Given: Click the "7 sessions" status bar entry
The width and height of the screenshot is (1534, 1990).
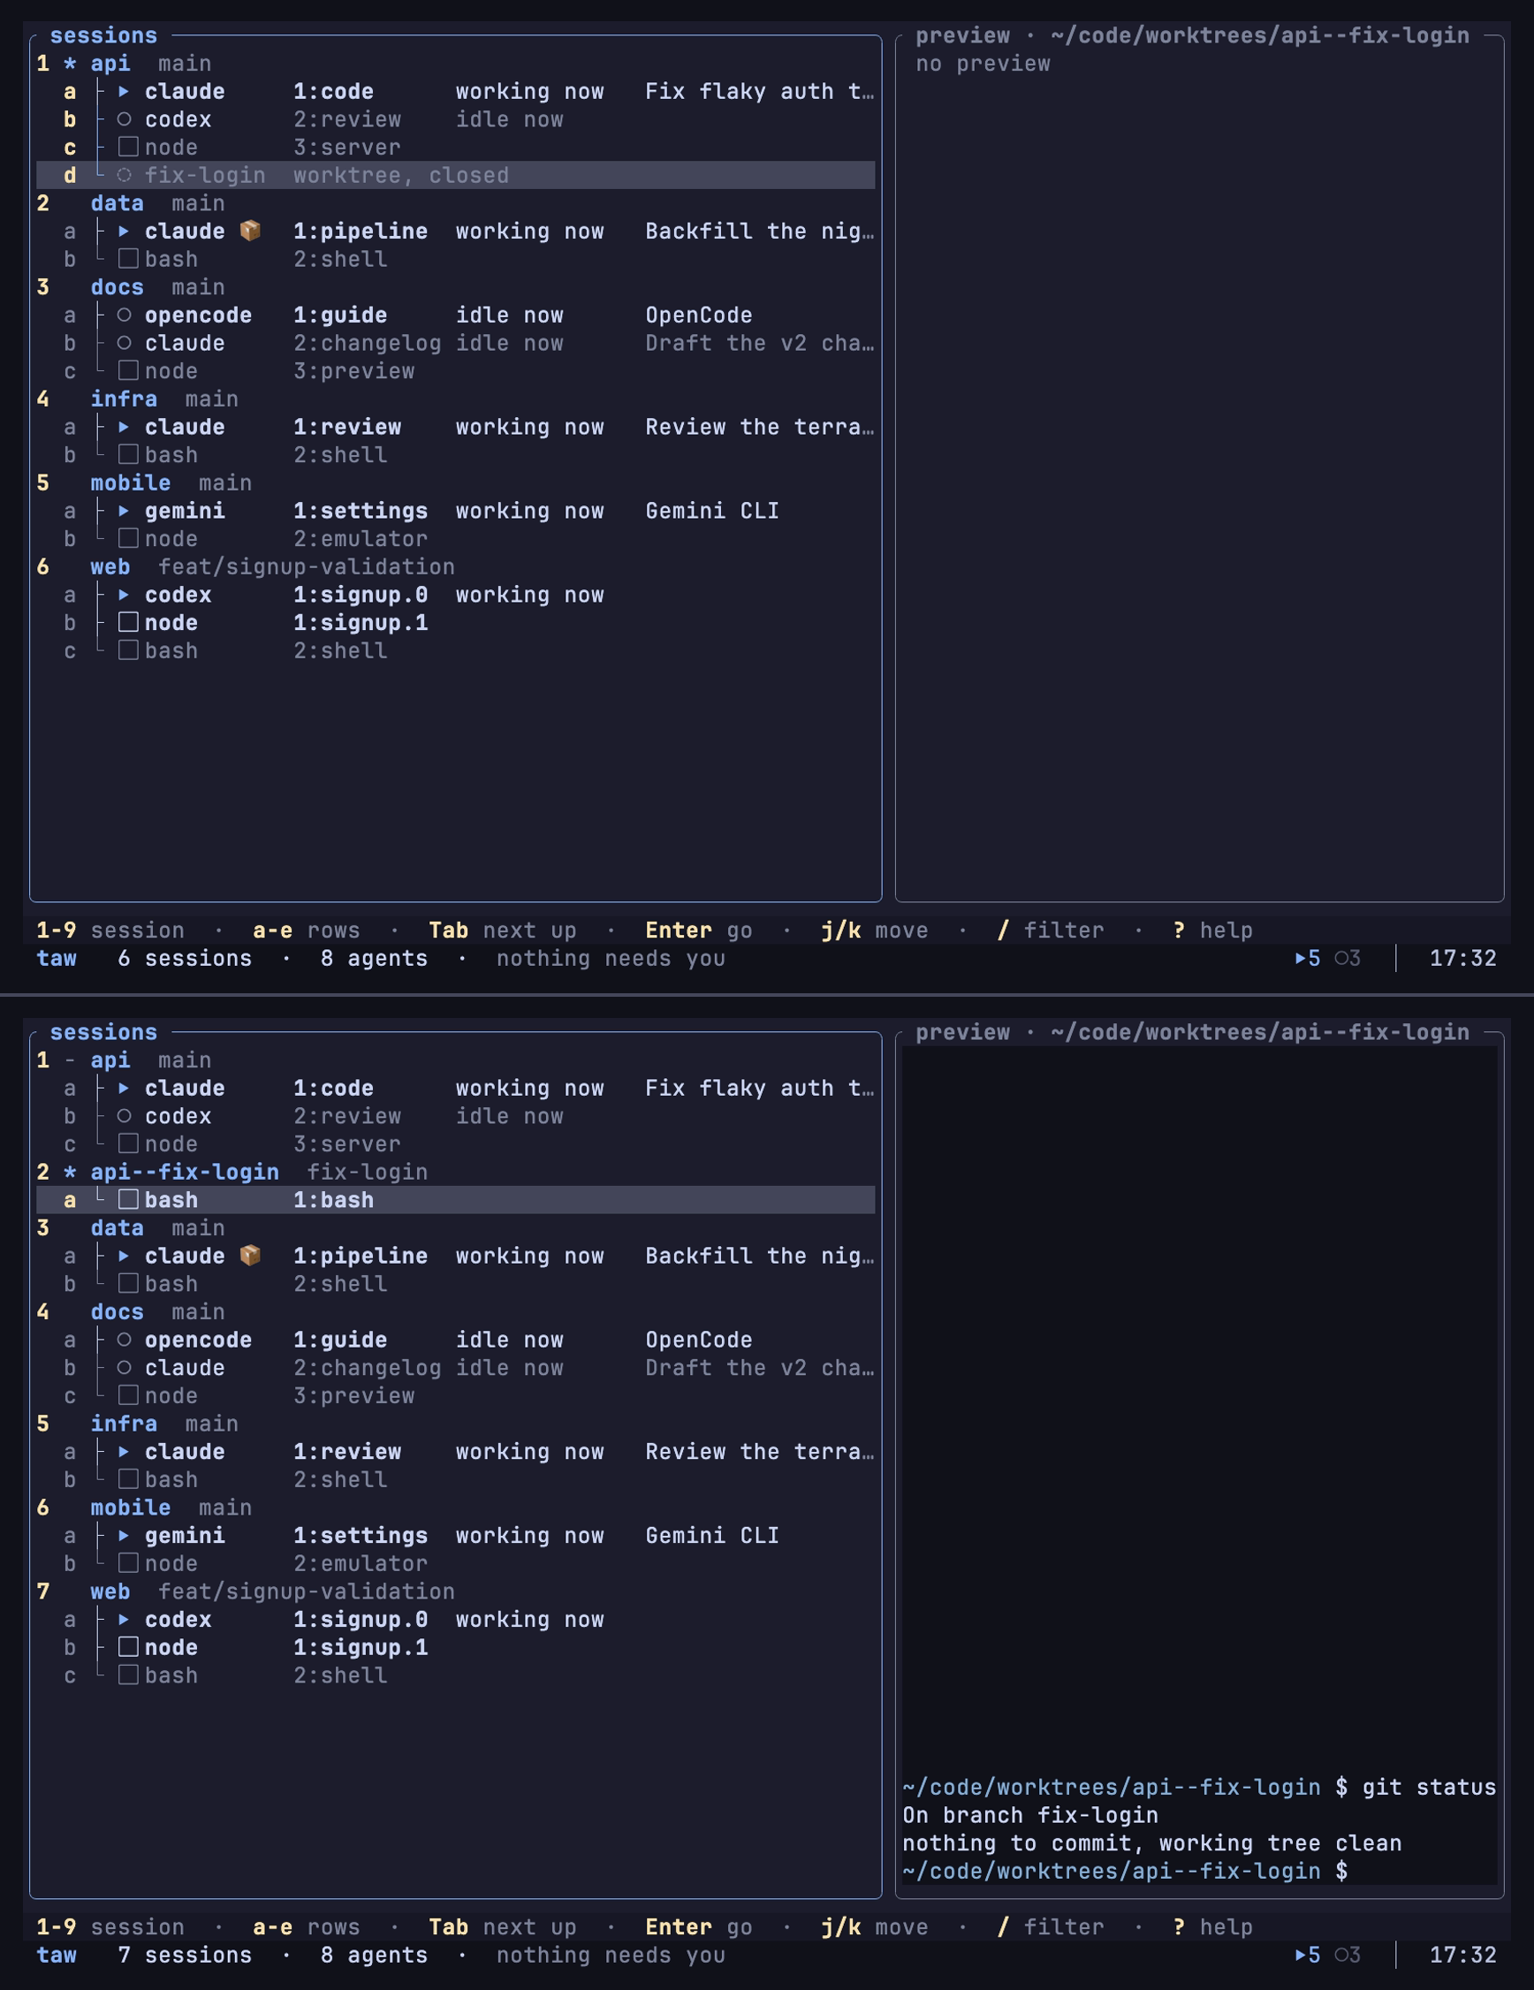Looking at the screenshot, I should tap(185, 1956).
